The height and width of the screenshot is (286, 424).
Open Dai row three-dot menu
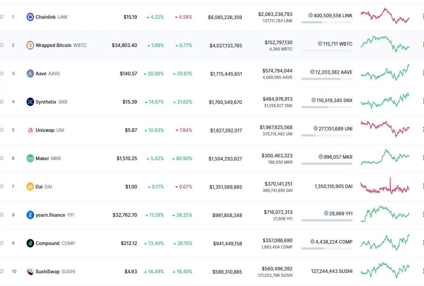coord(423,186)
